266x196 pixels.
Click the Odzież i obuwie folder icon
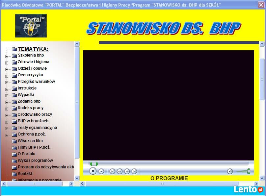coord(14,69)
